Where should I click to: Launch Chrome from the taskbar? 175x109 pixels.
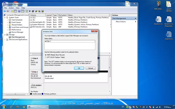click(x=24, y=107)
